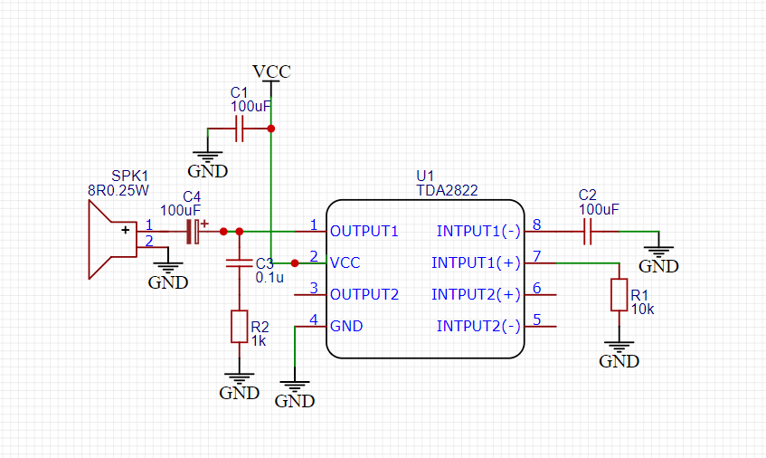Click pin number 8 on U1
This screenshot has width=766, height=458.
point(537,224)
